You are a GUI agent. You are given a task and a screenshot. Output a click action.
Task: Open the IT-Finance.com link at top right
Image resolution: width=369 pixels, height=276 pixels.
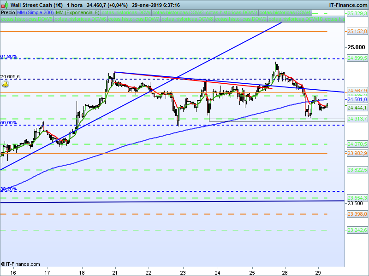click(x=348, y=5)
